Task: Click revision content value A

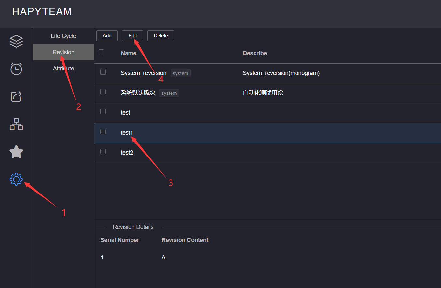Action: tap(163, 257)
